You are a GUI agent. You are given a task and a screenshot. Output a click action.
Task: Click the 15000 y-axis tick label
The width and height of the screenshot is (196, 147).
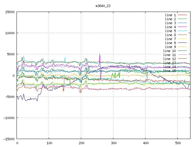click(9, 12)
